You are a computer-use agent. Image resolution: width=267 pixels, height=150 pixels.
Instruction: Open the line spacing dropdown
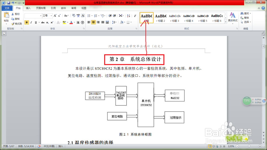tap(114, 22)
